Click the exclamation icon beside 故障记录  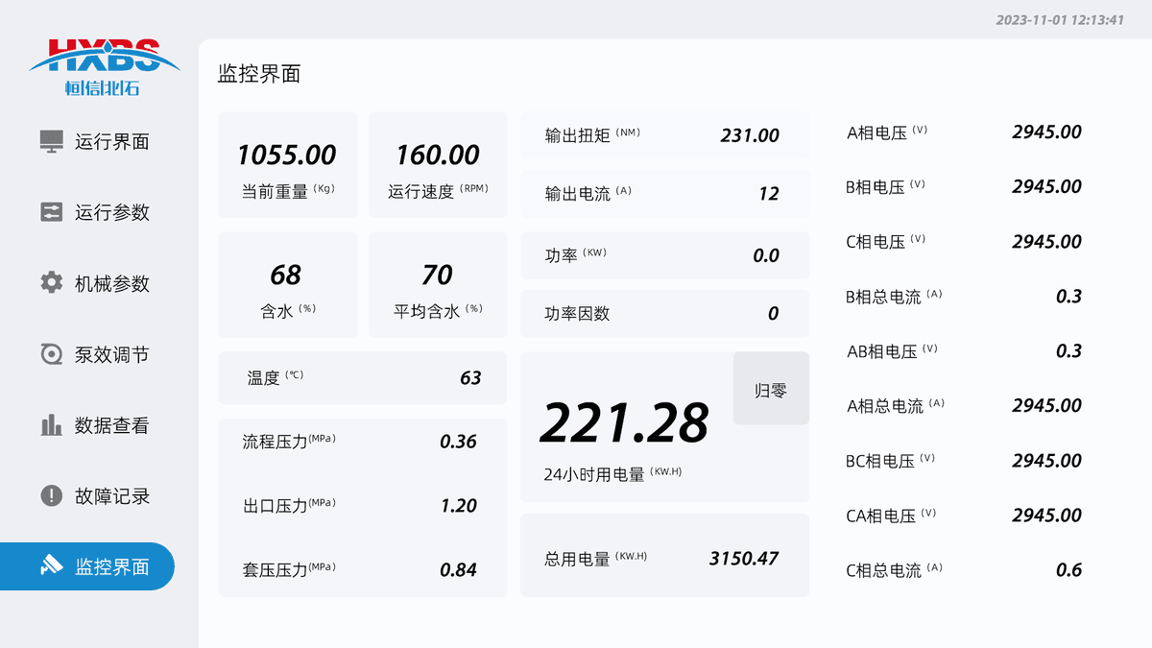pos(51,496)
